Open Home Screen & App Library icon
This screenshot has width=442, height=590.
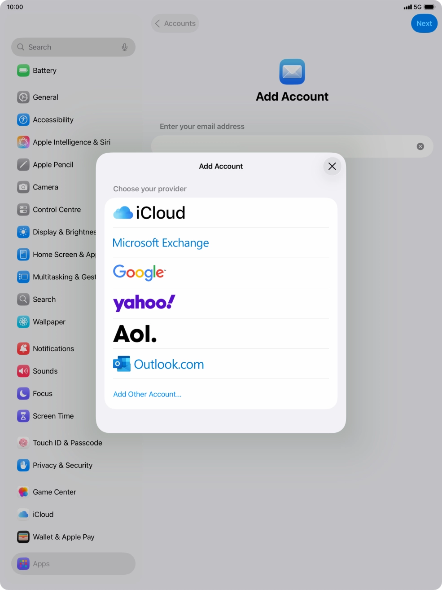(23, 255)
